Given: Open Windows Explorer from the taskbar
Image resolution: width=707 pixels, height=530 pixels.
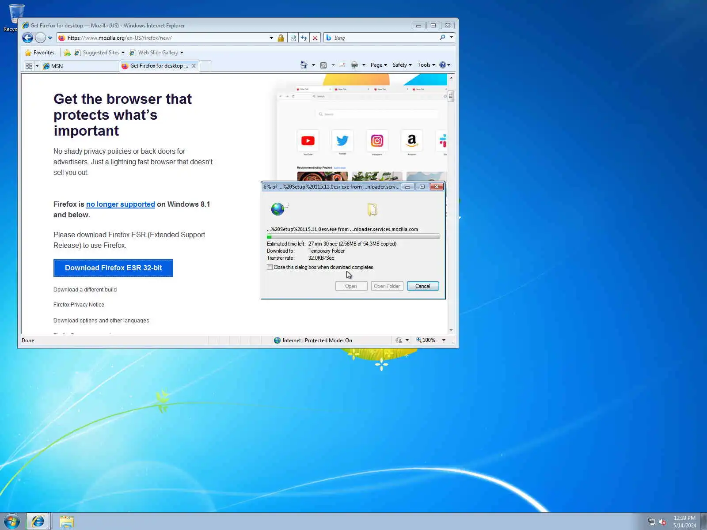Looking at the screenshot, I should [67, 522].
